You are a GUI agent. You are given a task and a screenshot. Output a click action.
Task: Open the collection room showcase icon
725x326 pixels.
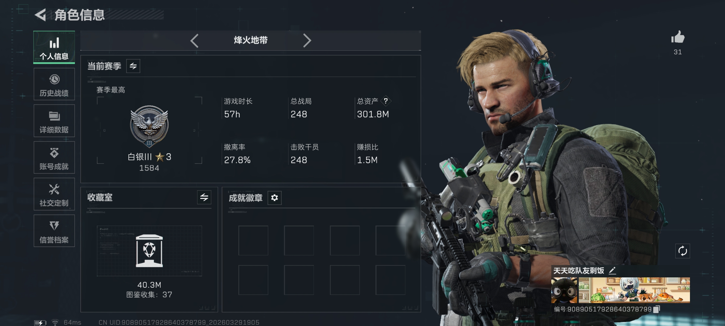pyautogui.click(x=149, y=251)
